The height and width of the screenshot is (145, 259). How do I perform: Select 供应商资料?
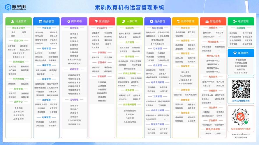click(x=180, y=32)
